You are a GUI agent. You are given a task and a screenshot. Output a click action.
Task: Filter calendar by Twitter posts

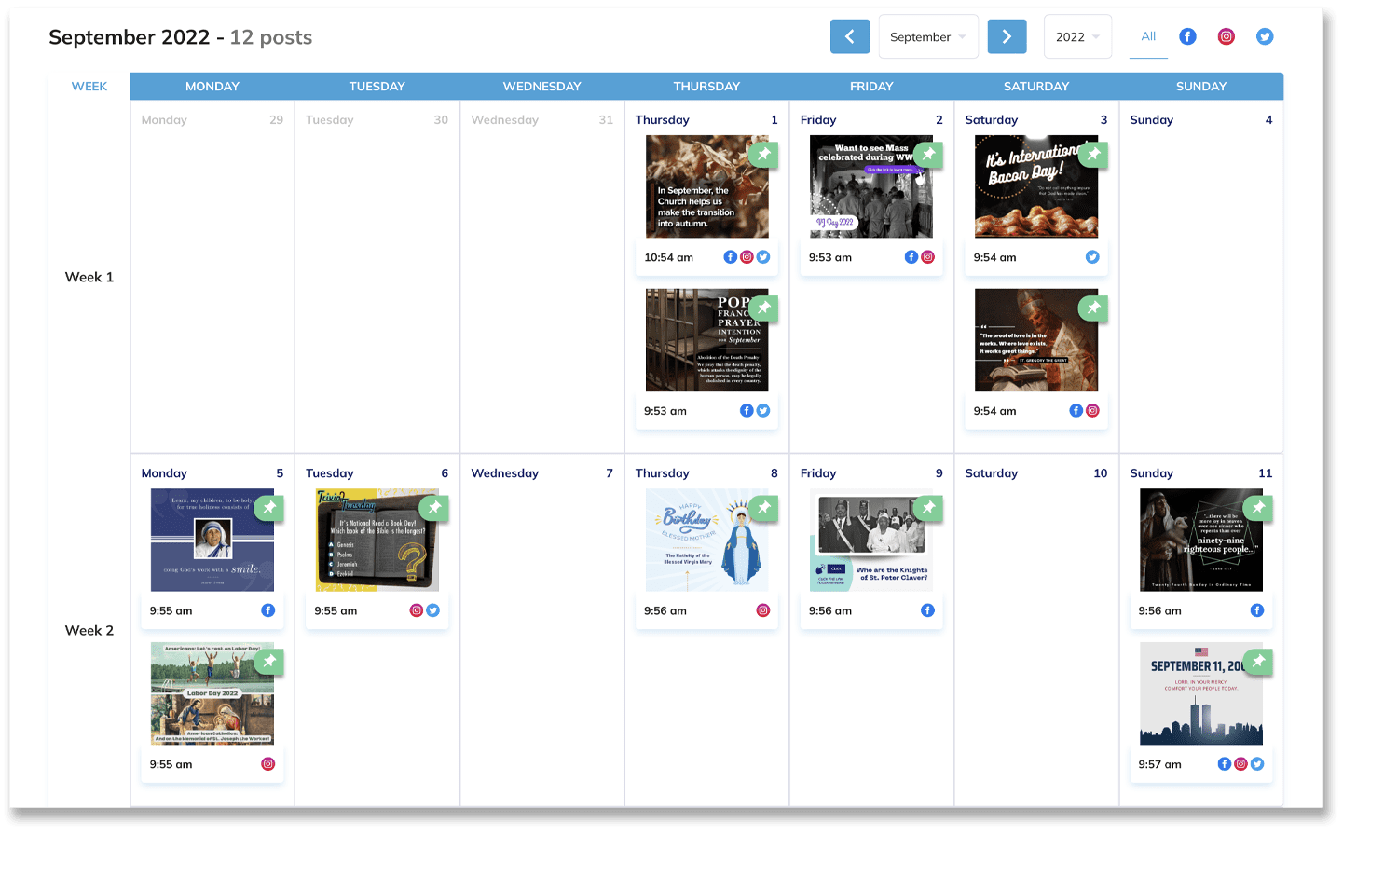point(1265,36)
